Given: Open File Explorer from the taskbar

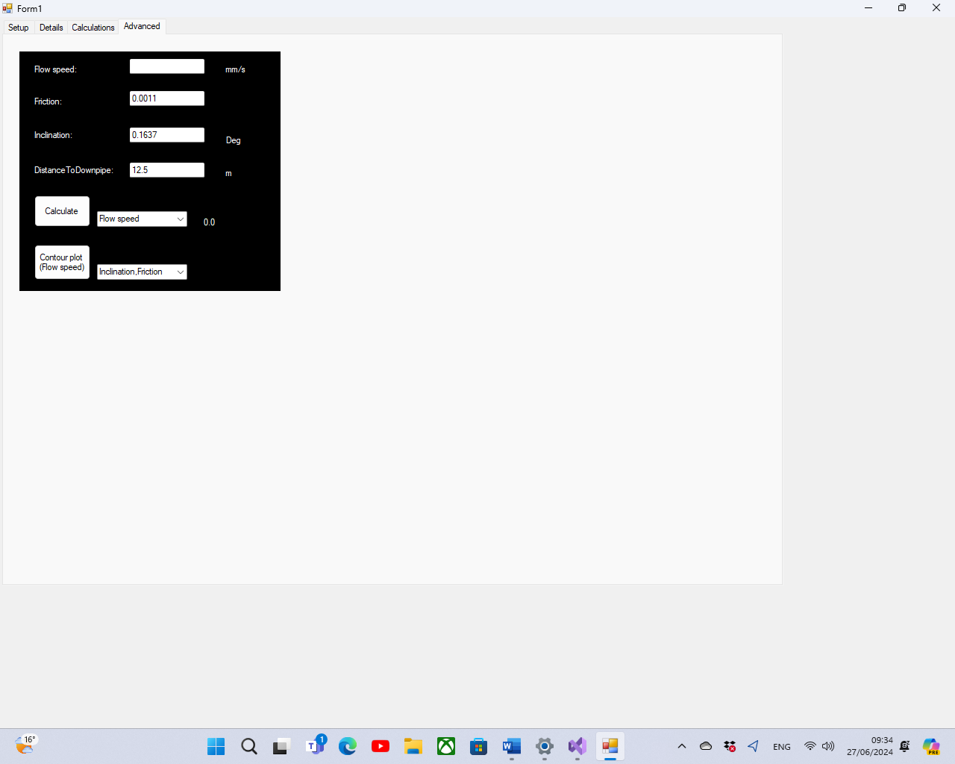Looking at the screenshot, I should click(x=413, y=746).
